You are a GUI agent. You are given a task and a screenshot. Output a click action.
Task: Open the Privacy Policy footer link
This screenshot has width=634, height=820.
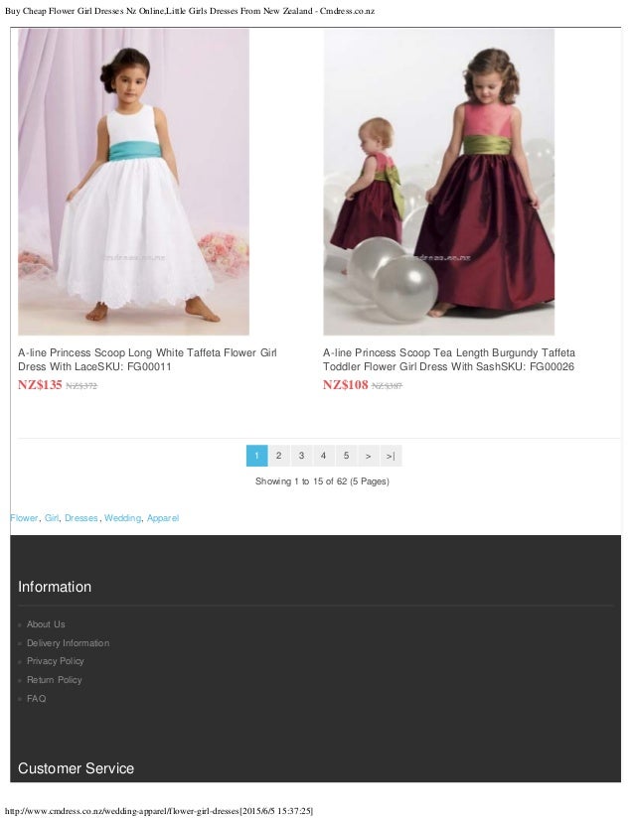[56, 661]
